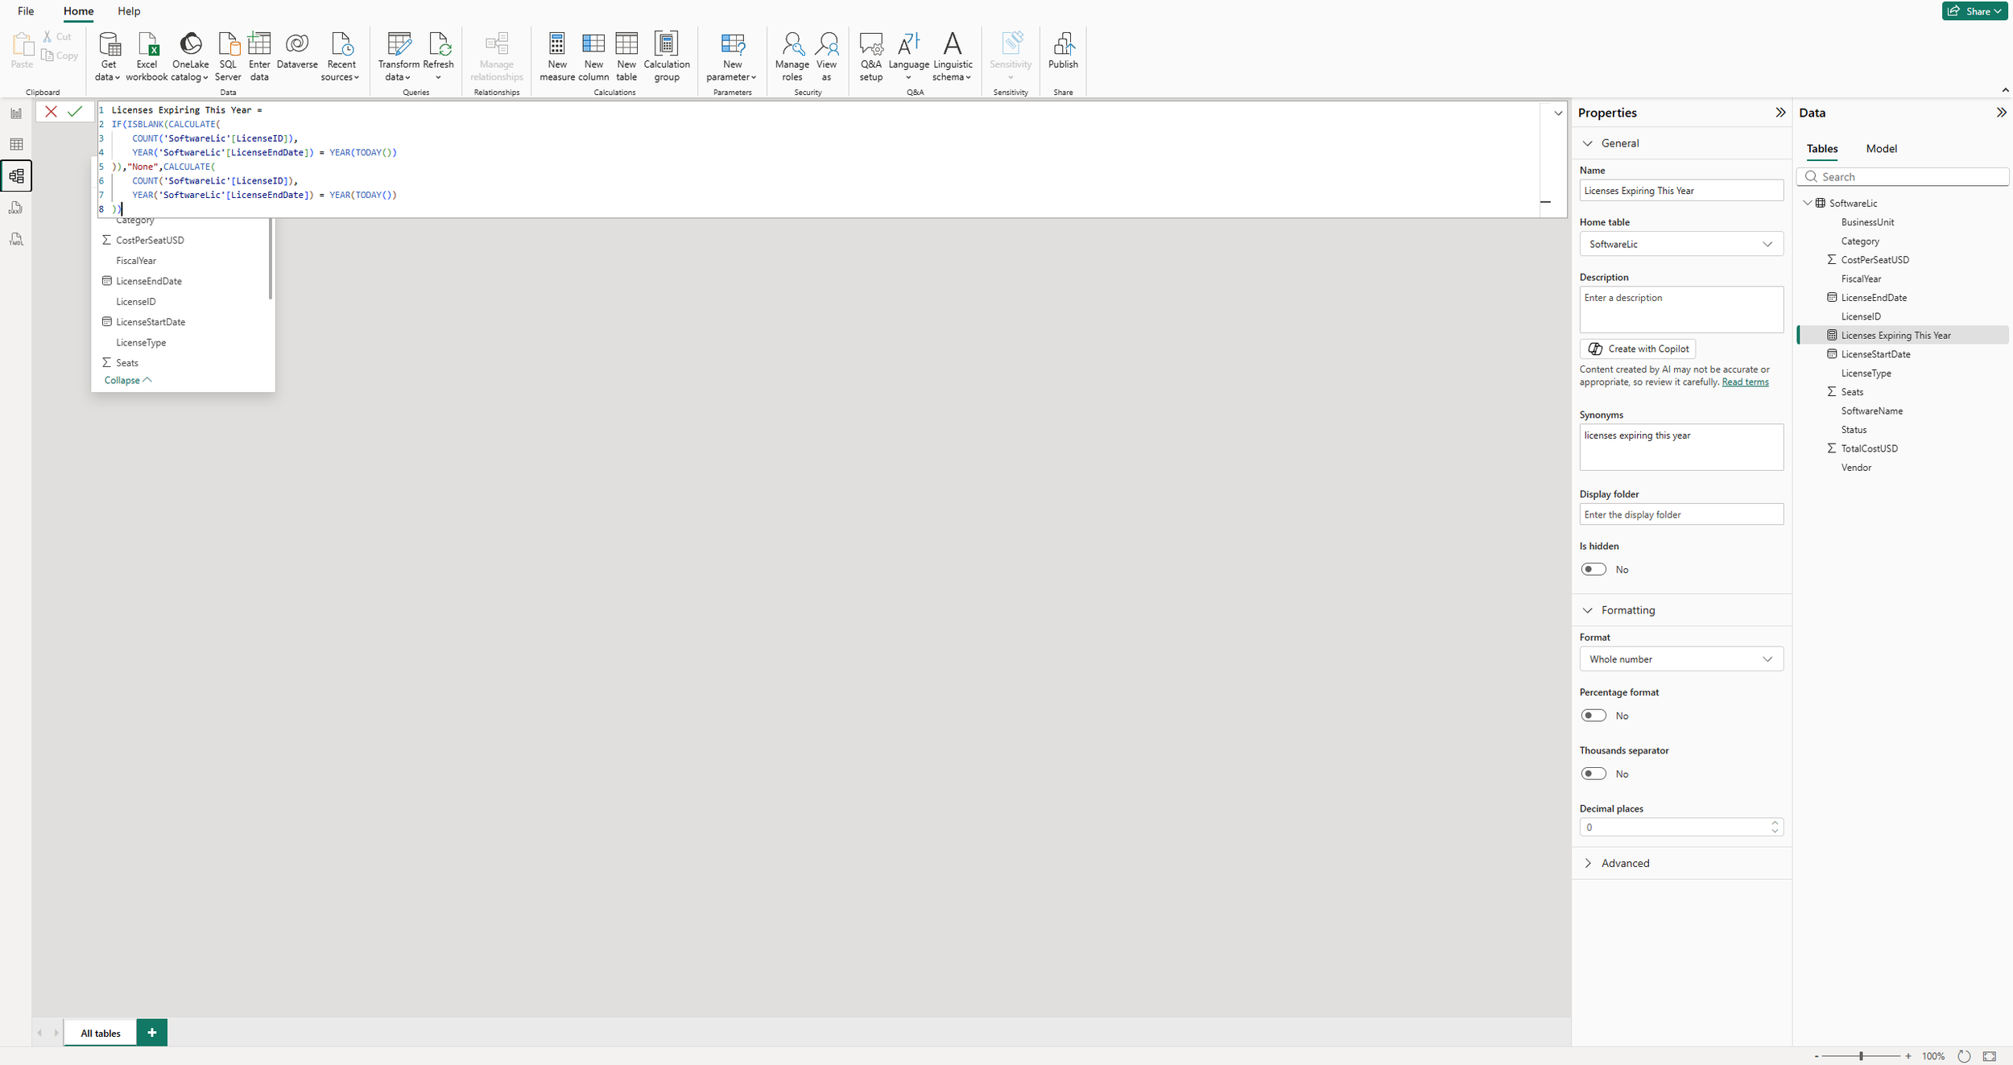Enable the Percentage format toggle
The width and height of the screenshot is (2013, 1065).
pyautogui.click(x=1593, y=716)
